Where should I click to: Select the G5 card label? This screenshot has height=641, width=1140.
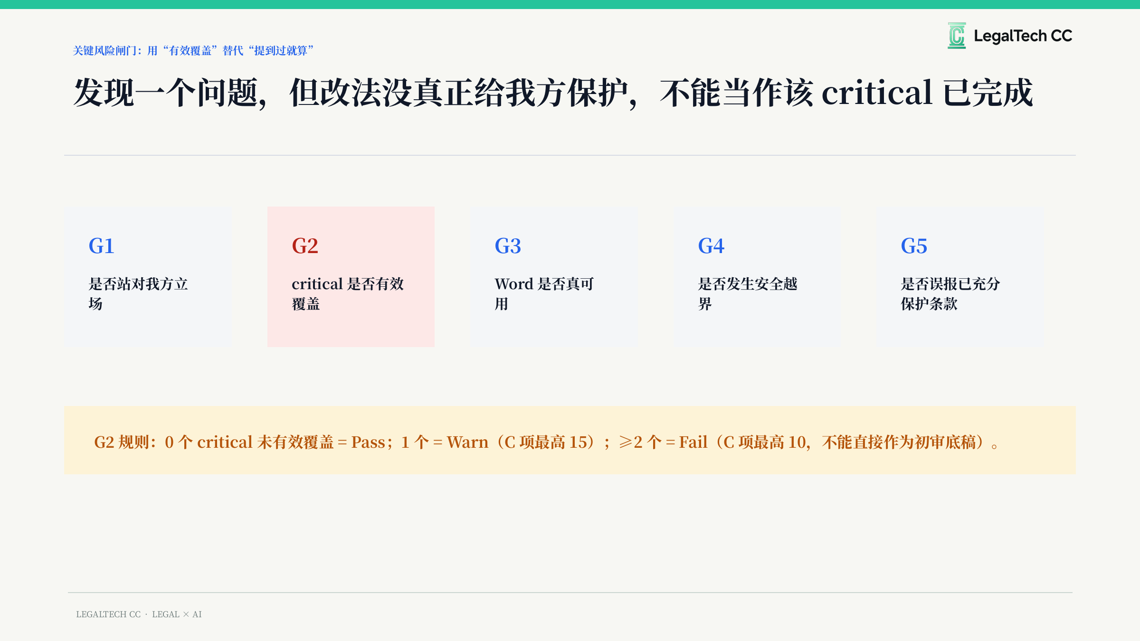(x=914, y=246)
